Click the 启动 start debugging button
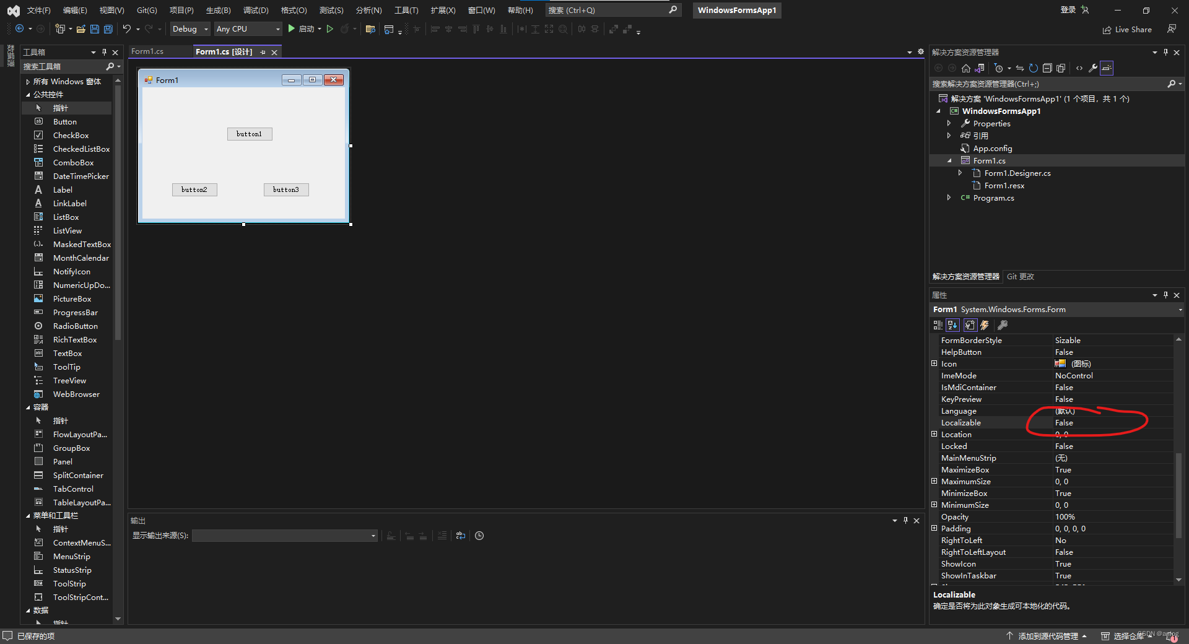 (x=301, y=29)
